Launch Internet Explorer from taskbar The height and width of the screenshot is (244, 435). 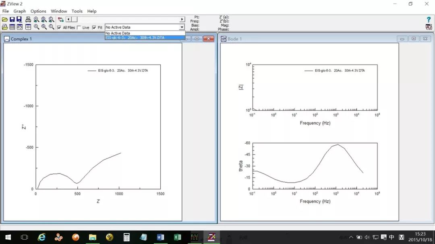[41, 237]
